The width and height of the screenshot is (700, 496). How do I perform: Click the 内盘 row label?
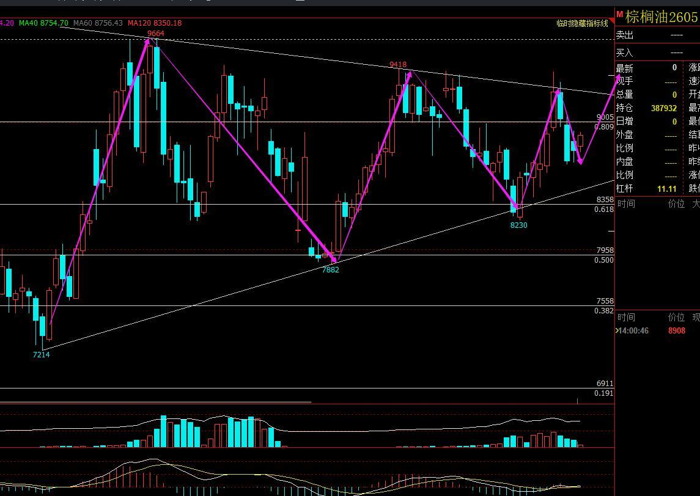[x=625, y=161]
